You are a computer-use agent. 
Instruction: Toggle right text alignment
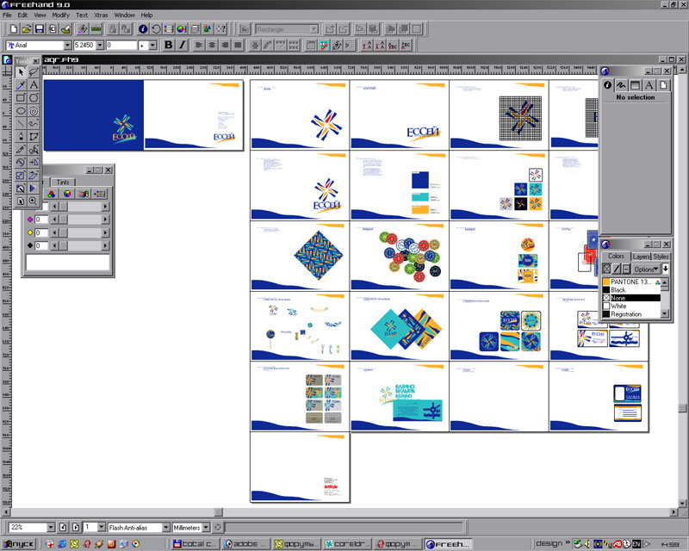point(225,45)
